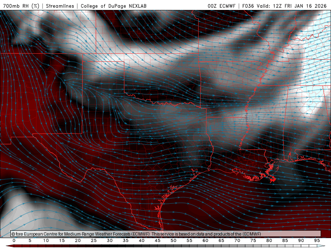Click the "70" label on the color scale
331x248 pixels.
[x=237, y=241]
